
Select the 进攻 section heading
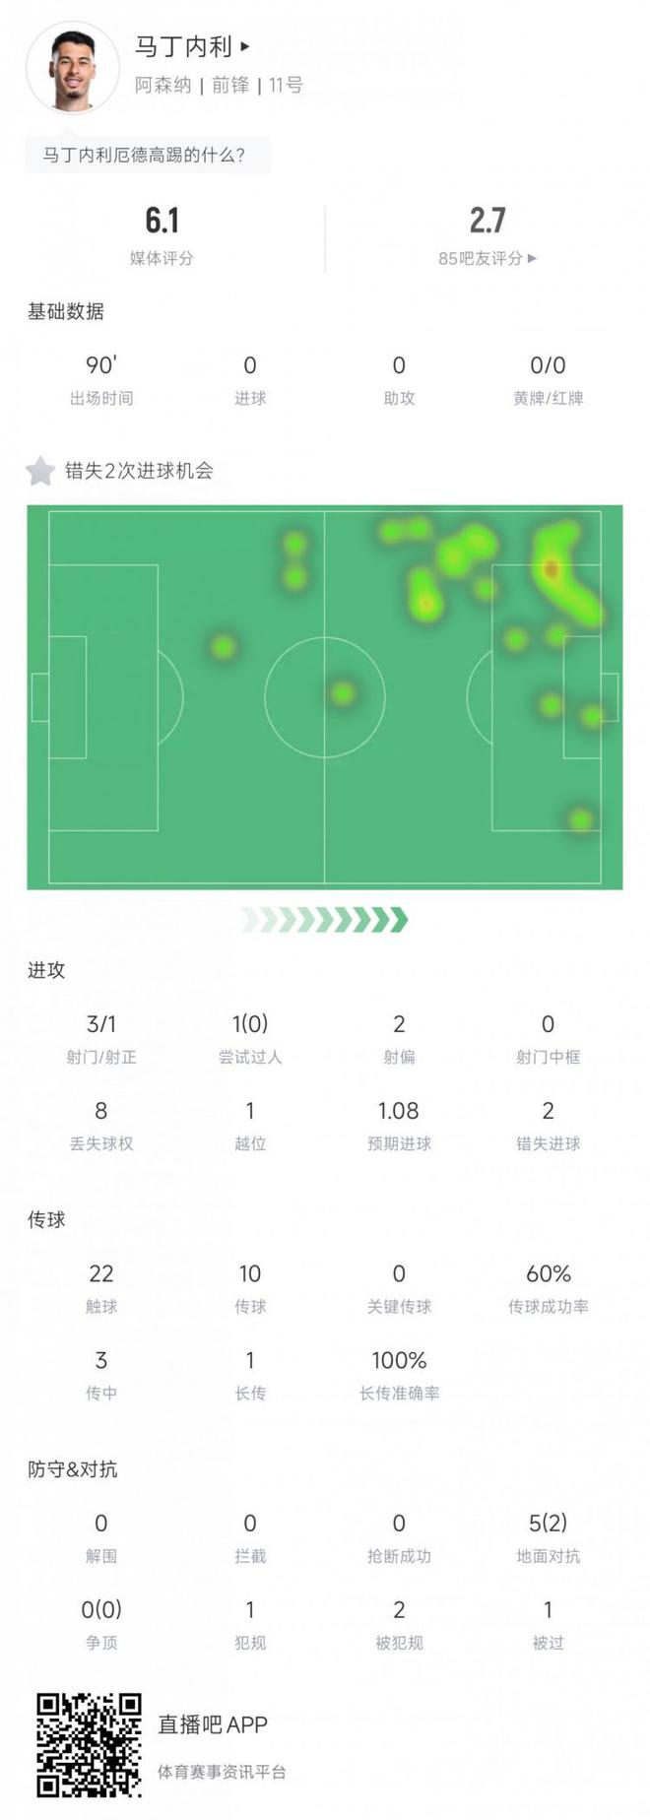[46, 970]
